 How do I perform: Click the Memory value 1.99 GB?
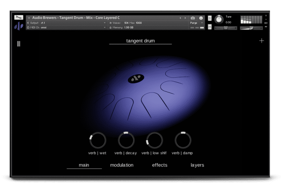click(x=129, y=27)
